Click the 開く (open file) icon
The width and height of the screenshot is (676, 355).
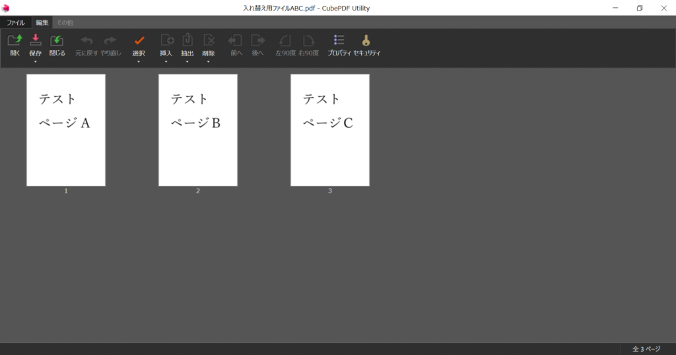[x=15, y=40]
